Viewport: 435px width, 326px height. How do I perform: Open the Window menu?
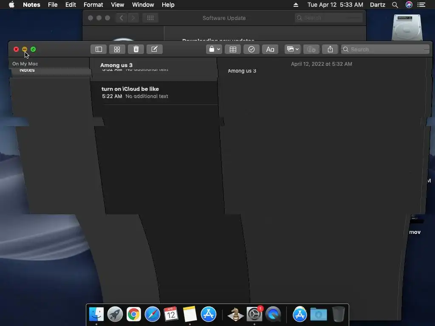pyautogui.click(x=143, y=5)
